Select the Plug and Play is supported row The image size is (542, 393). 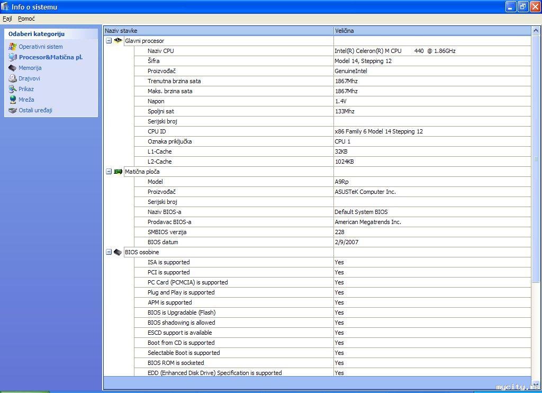332,292
